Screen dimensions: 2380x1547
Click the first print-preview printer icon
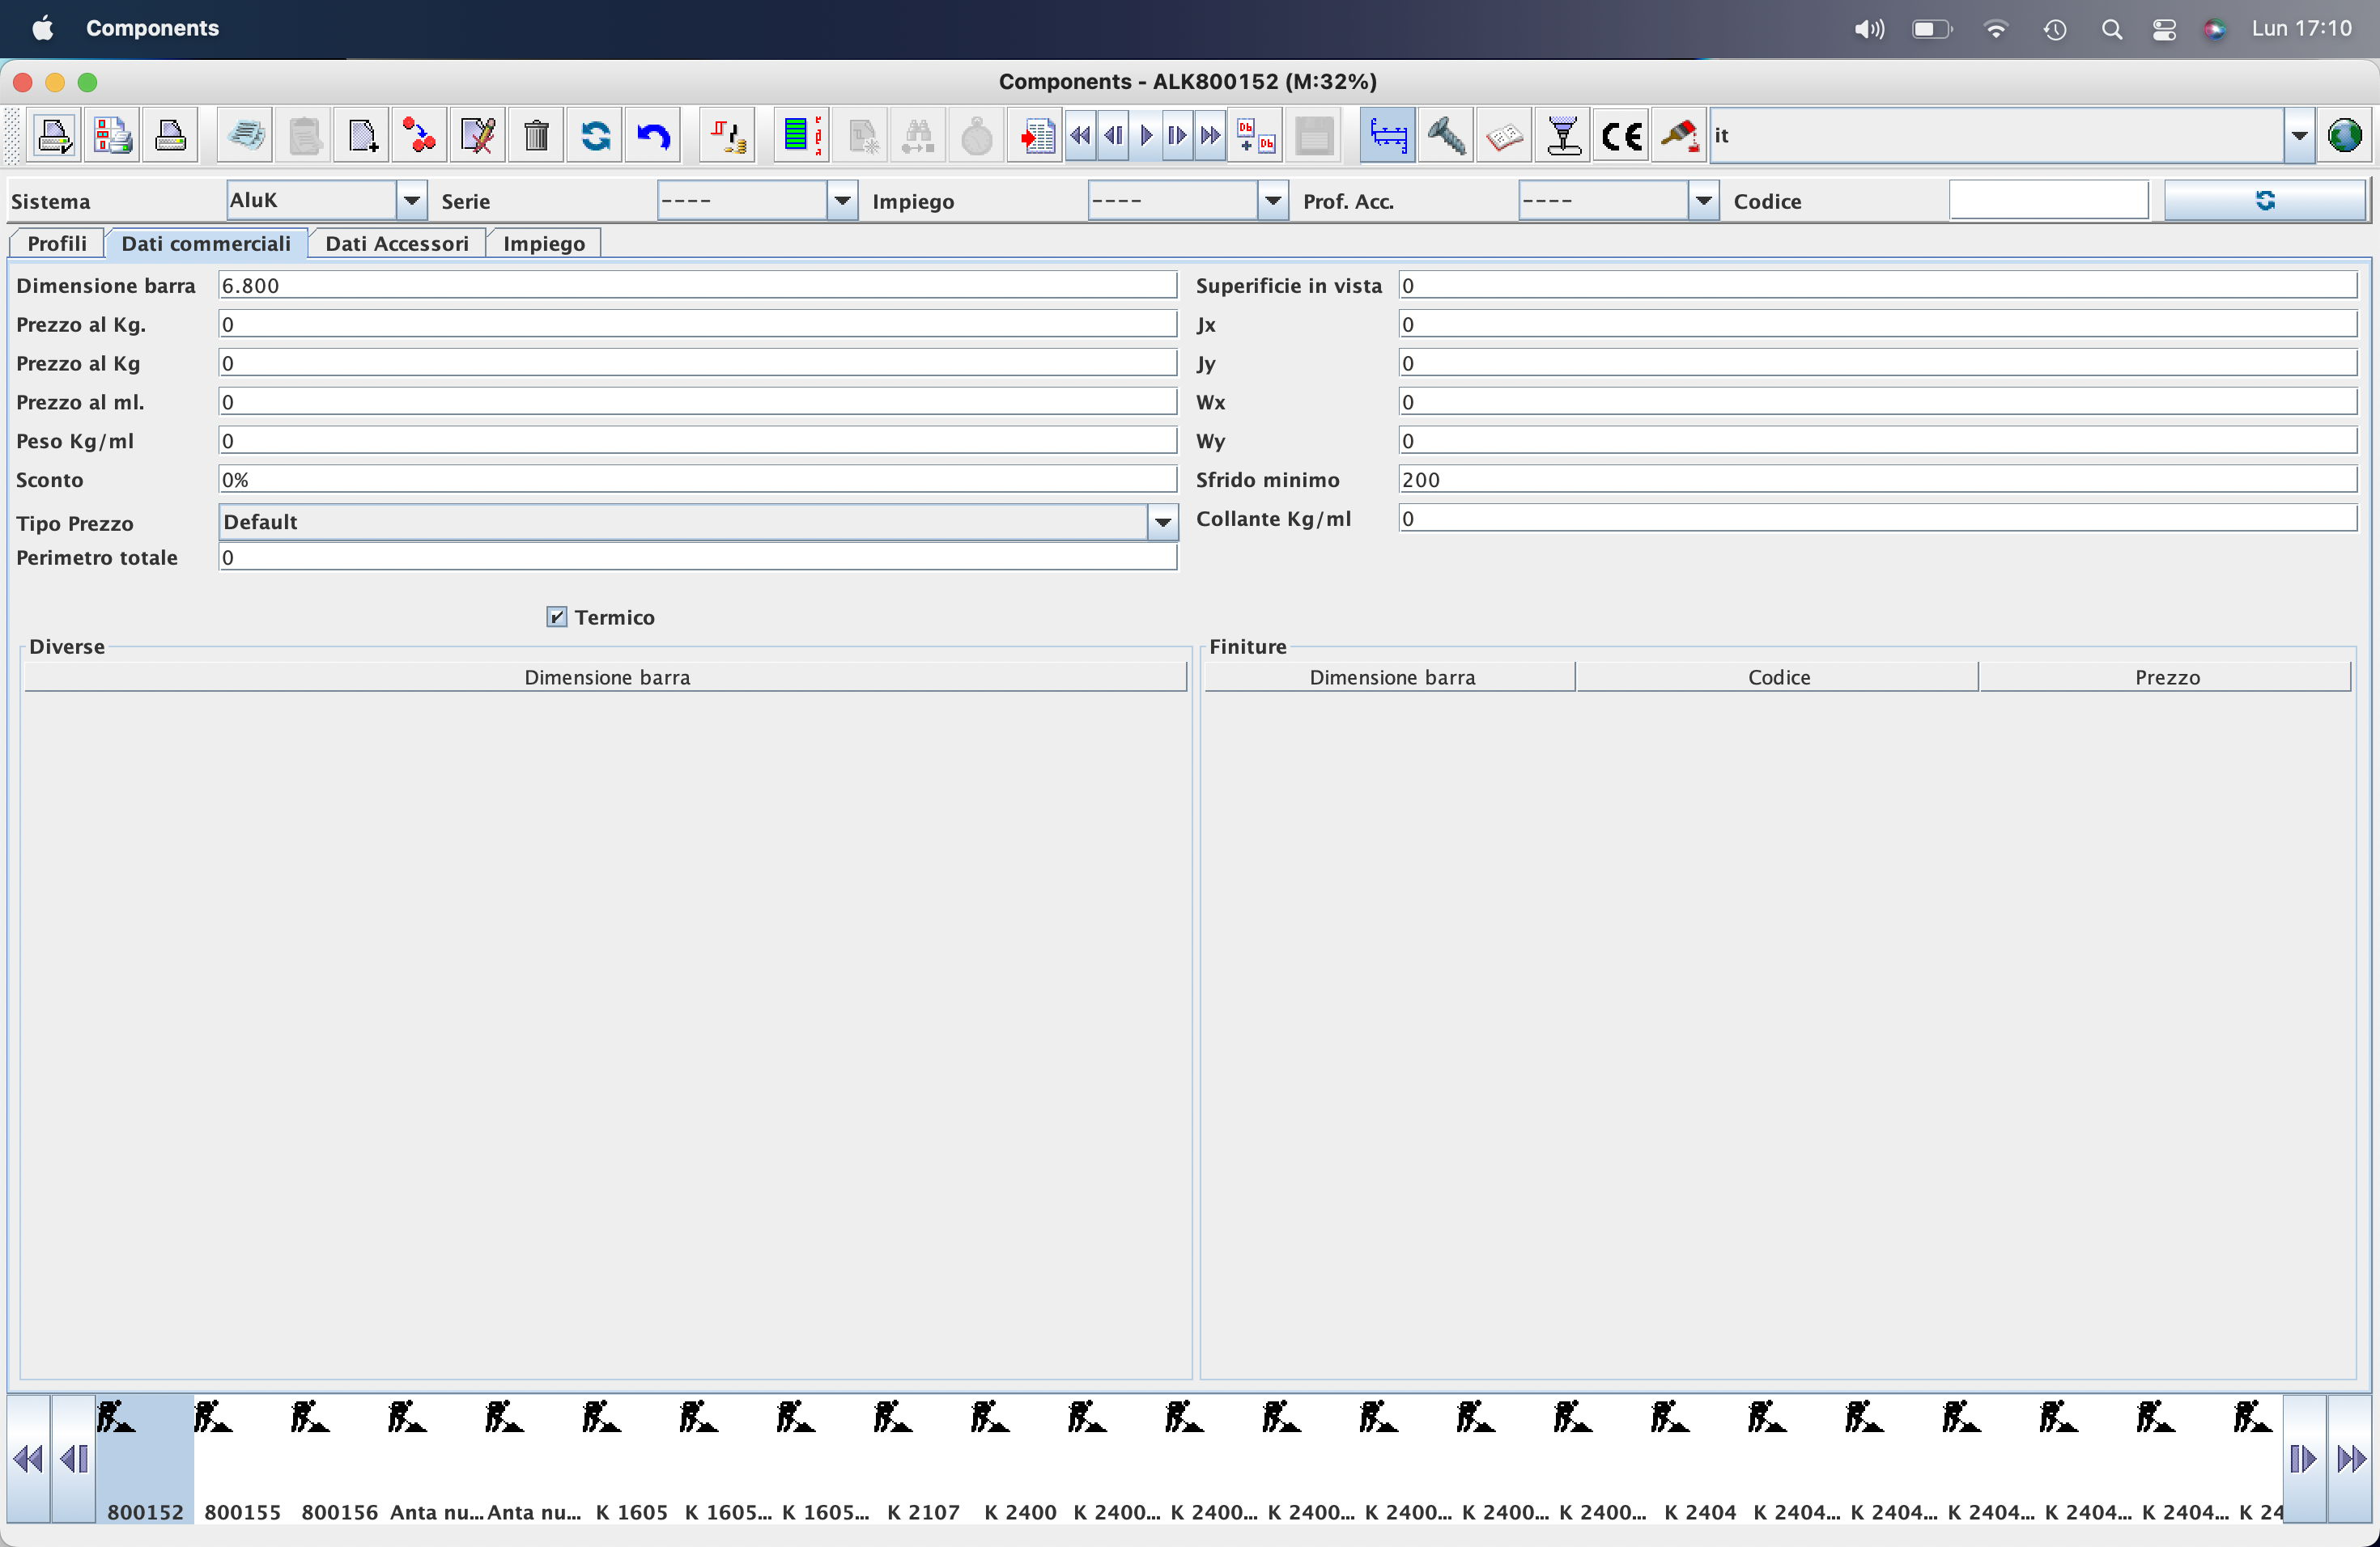click(x=54, y=135)
